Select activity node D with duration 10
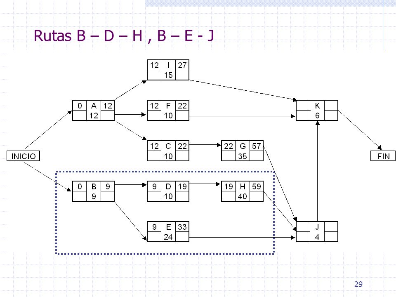Screen dimensions: 396x297 coord(168,191)
